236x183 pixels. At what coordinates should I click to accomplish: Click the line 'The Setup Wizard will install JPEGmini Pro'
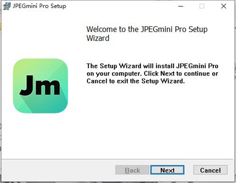pos(152,65)
